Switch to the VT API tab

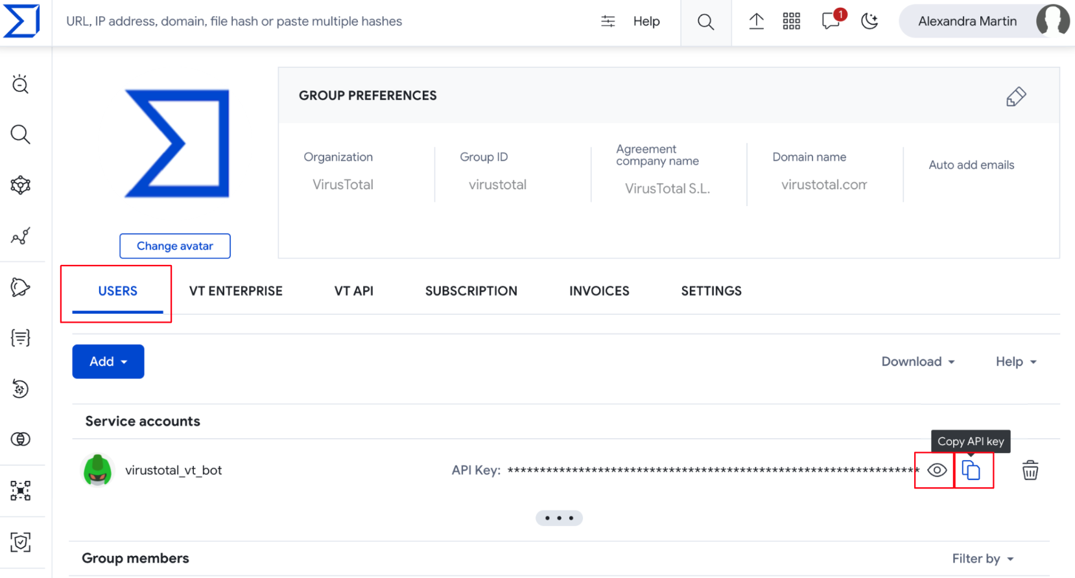pyautogui.click(x=354, y=291)
